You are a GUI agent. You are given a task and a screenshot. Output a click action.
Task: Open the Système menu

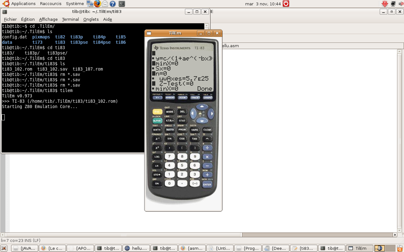(x=75, y=4)
